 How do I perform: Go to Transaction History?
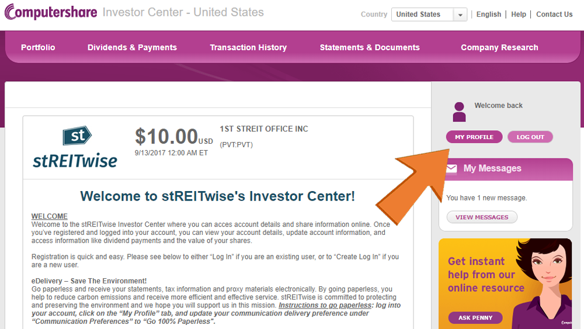pyautogui.click(x=248, y=47)
